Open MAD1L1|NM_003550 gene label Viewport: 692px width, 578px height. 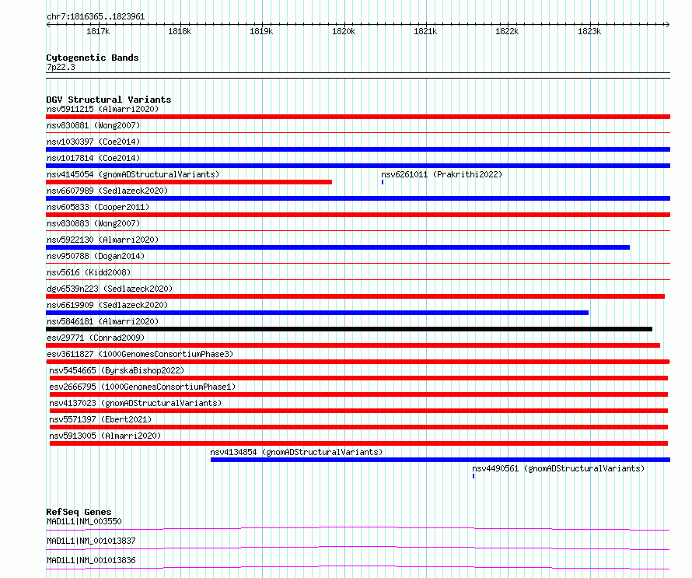(84, 521)
